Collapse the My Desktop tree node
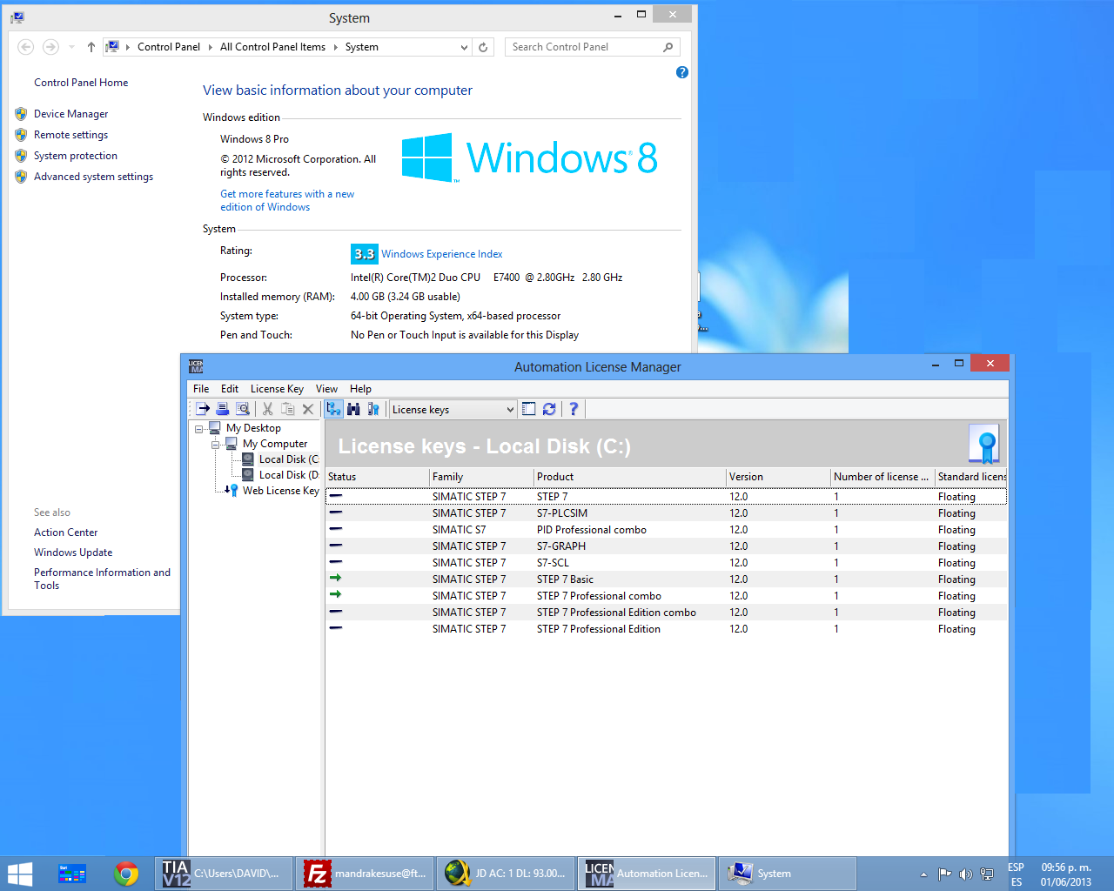1114x891 pixels. (x=199, y=428)
